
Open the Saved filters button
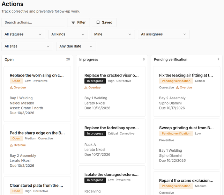104,22
